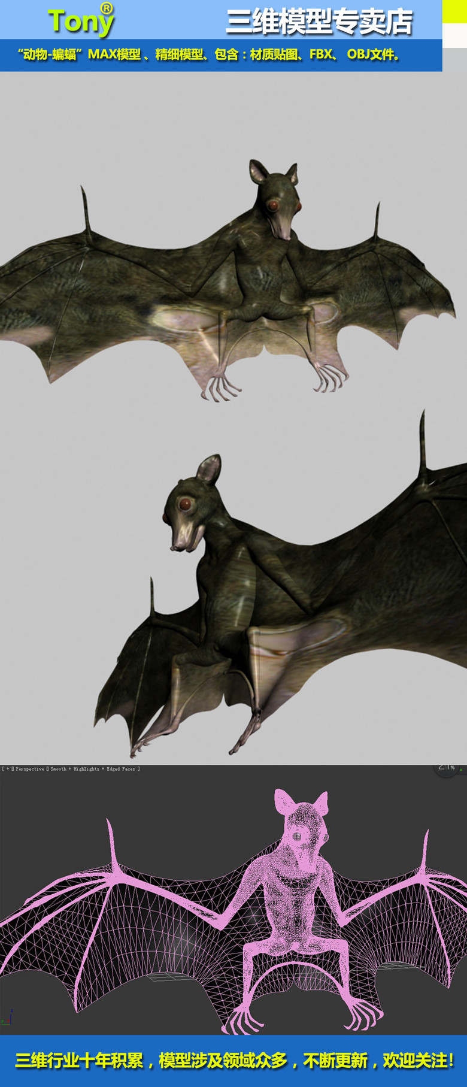Open the Perspective viewport view menu
This screenshot has width=467, height=1087.
click(x=30, y=768)
